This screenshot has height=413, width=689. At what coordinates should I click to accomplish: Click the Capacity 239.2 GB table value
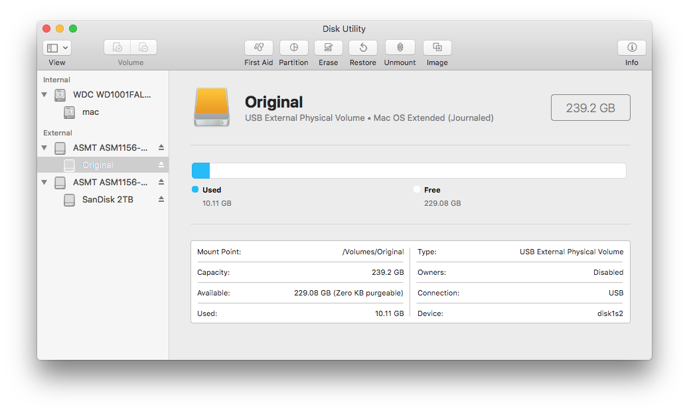(x=388, y=272)
